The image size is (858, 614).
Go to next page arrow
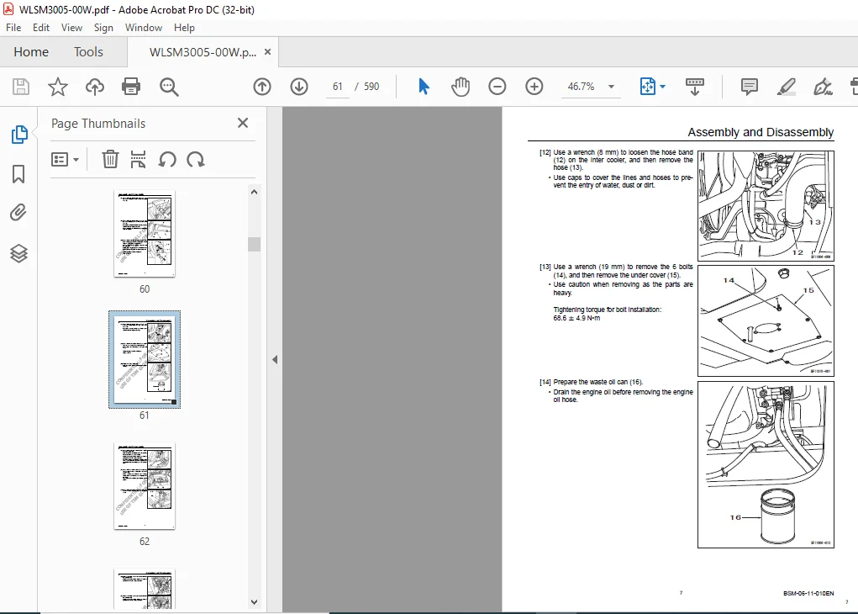coord(299,87)
